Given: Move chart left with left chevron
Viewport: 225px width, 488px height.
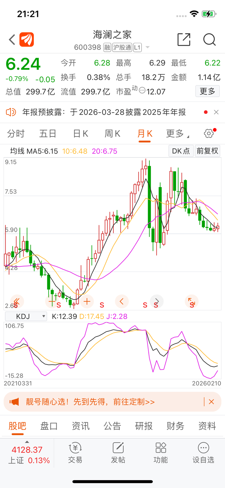Looking at the screenshot, I should [122, 301].
